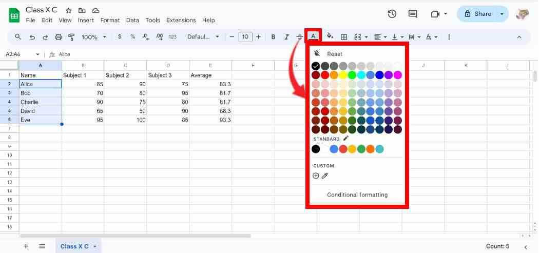Open the more toolbar options menu
539x253 pixels.
[449, 37]
